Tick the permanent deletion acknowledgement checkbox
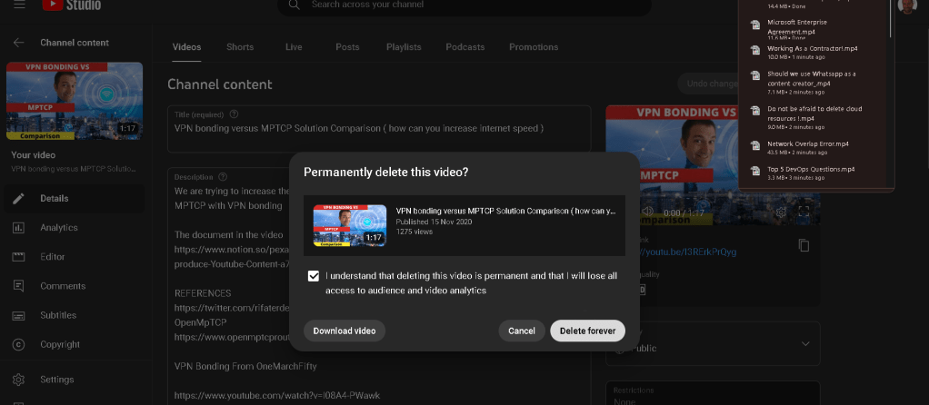The height and width of the screenshot is (405, 929). click(x=314, y=276)
